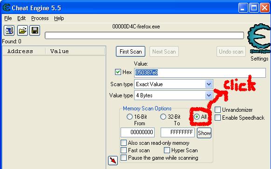
Task: Click the open folder icon to load a table
Action: coord(22,30)
